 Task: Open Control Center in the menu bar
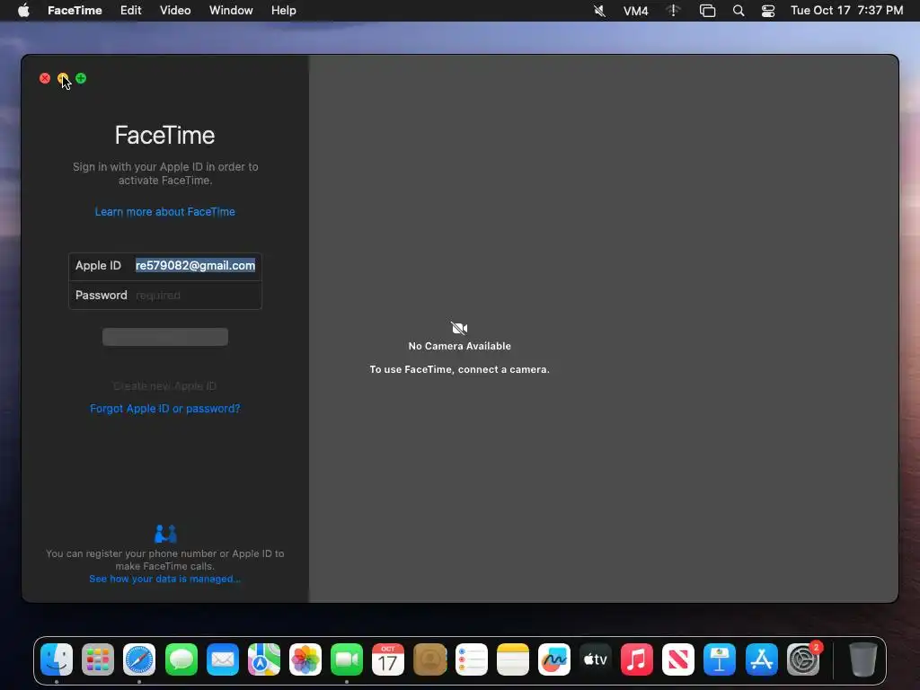pyautogui.click(x=768, y=11)
